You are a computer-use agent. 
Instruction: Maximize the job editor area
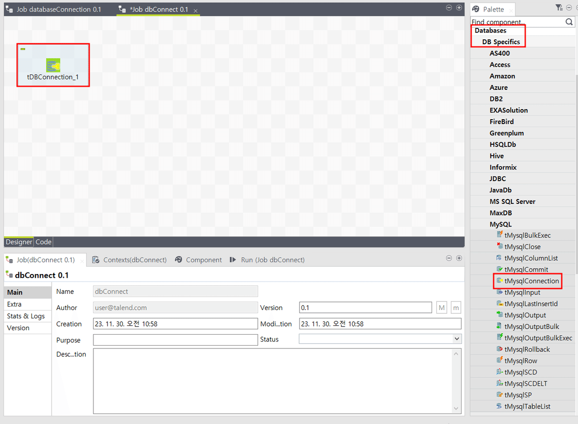coord(459,8)
